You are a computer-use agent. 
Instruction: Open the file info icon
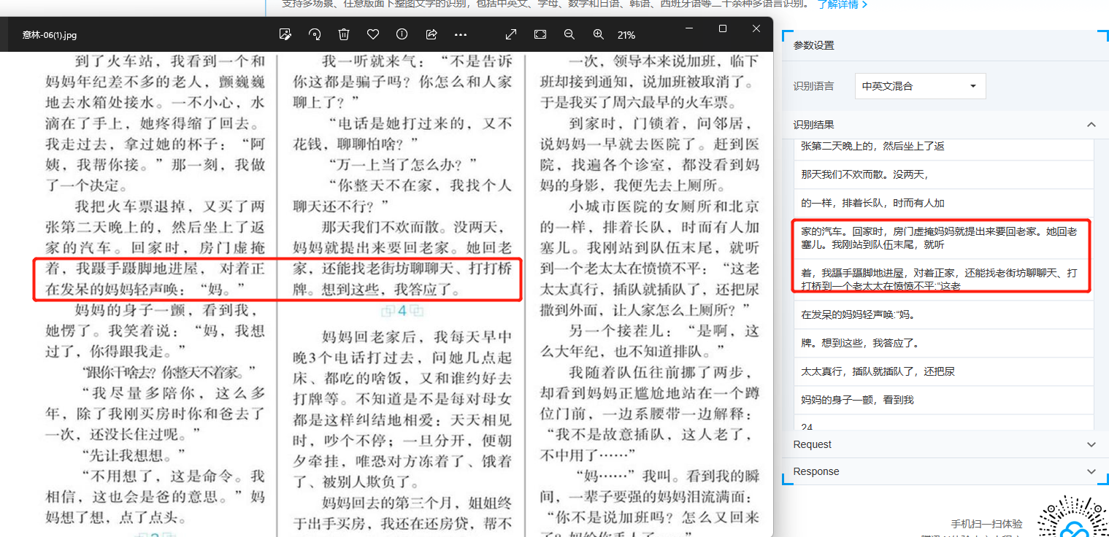402,34
